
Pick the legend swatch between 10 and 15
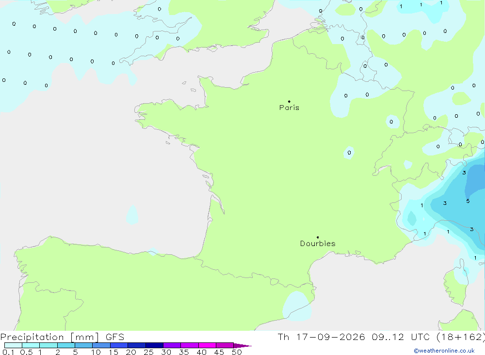click(101, 345)
